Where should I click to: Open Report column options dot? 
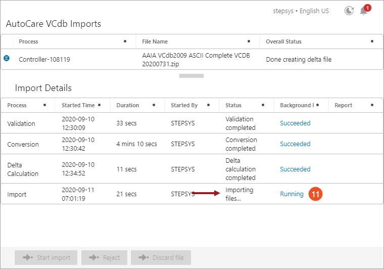point(372,105)
